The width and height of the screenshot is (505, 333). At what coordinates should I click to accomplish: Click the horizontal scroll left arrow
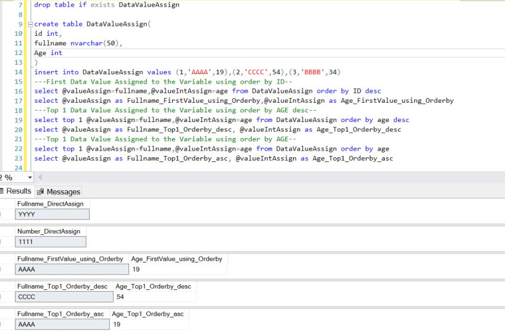point(40,177)
